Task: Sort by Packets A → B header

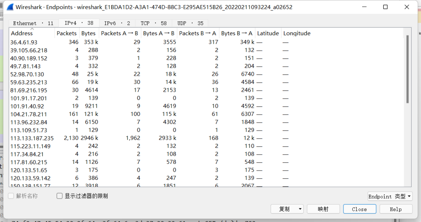Action: point(120,33)
